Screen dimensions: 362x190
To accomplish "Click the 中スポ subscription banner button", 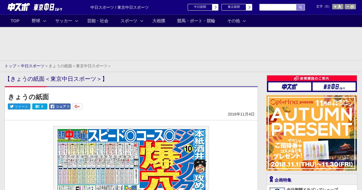I will pos(290,87).
